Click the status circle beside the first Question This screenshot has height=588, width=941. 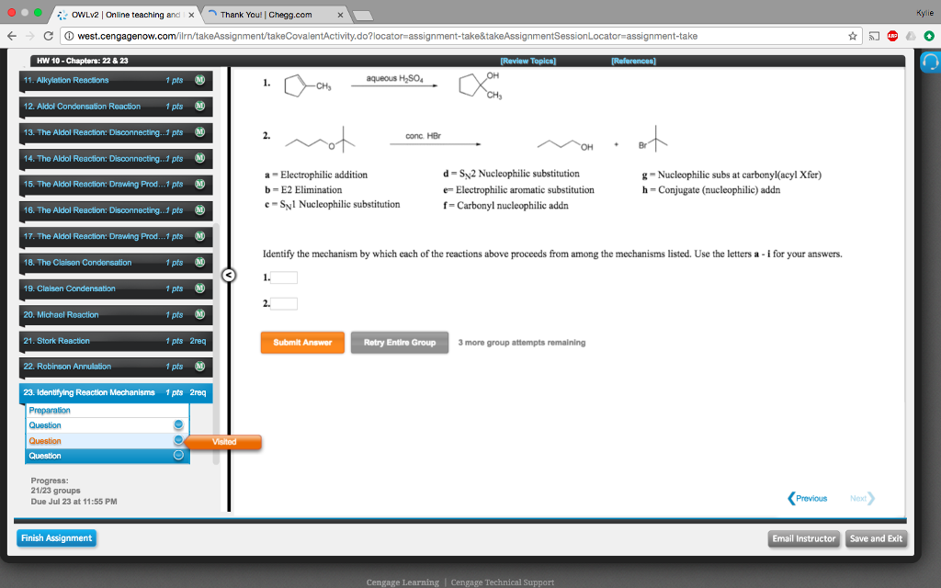tap(178, 424)
